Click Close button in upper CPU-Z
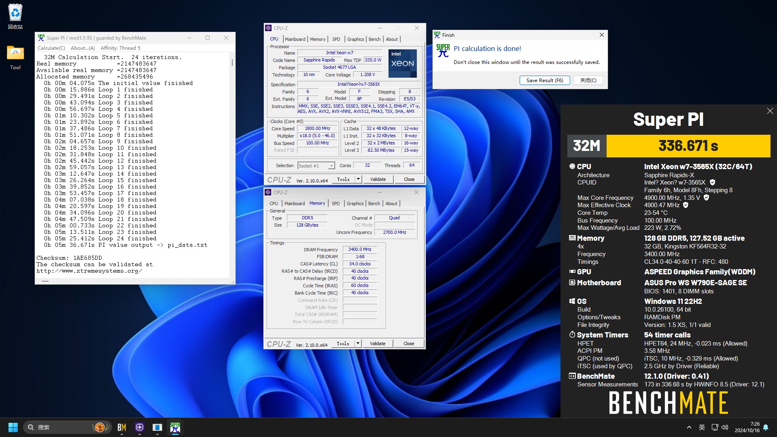This screenshot has height=437, width=777. tap(409, 179)
